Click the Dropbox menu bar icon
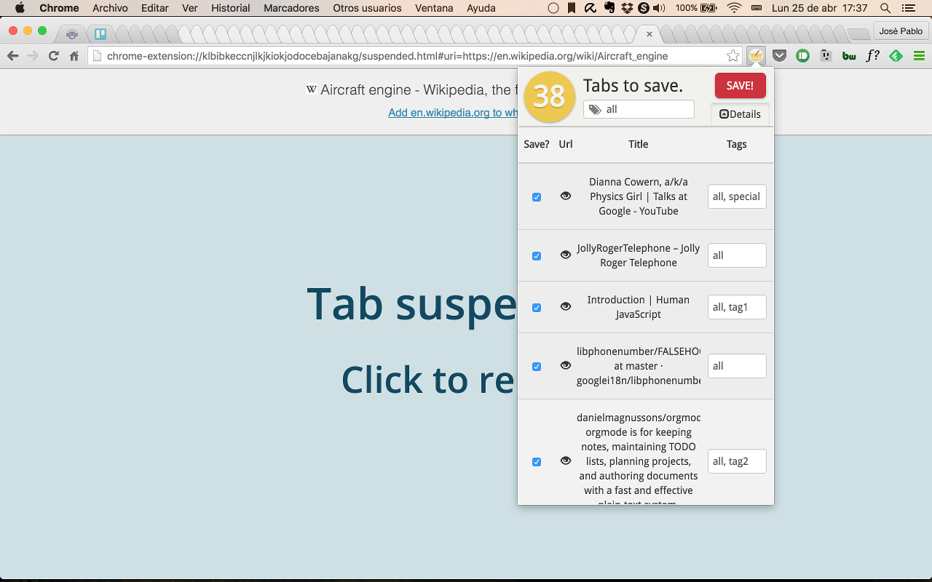Image resolution: width=932 pixels, height=582 pixels. tap(626, 8)
